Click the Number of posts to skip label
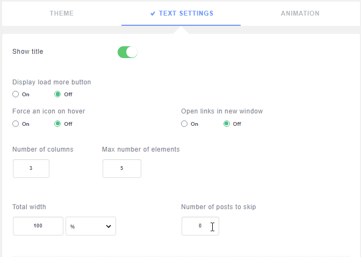This screenshot has width=361, height=257. point(222,207)
